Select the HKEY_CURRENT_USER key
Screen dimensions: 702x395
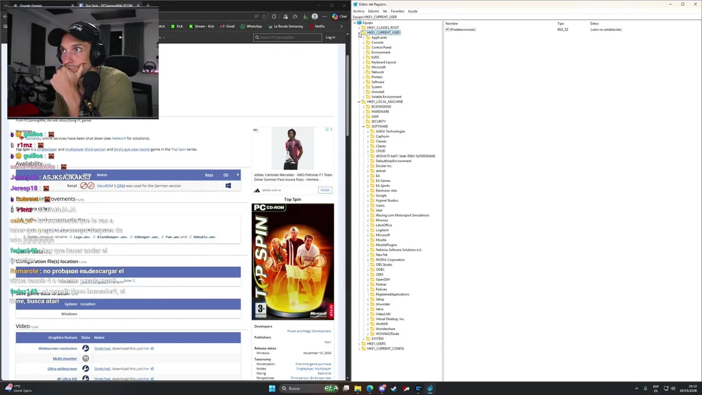click(x=383, y=32)
